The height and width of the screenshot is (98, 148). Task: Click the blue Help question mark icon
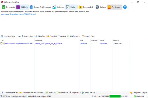125,7
